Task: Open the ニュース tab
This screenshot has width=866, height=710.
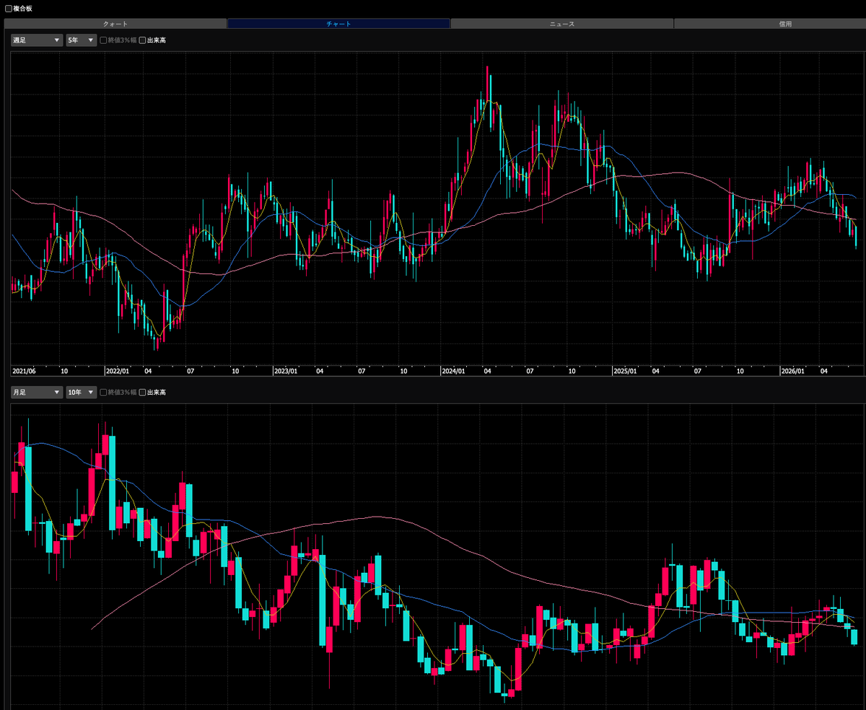Action: coord(562,24)
